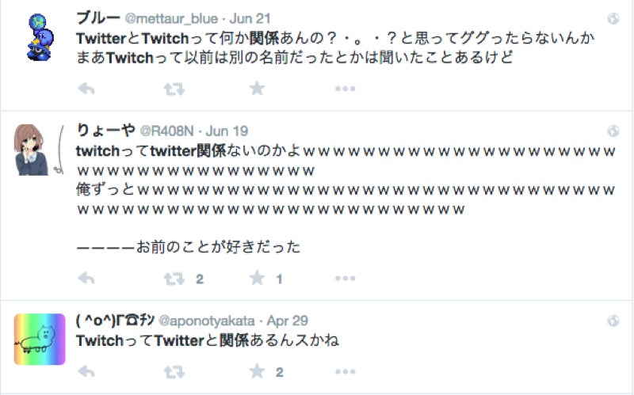This screenshot has height=395, width=634.
Task: Reply to the りょーや tweet
Action: 86,278
